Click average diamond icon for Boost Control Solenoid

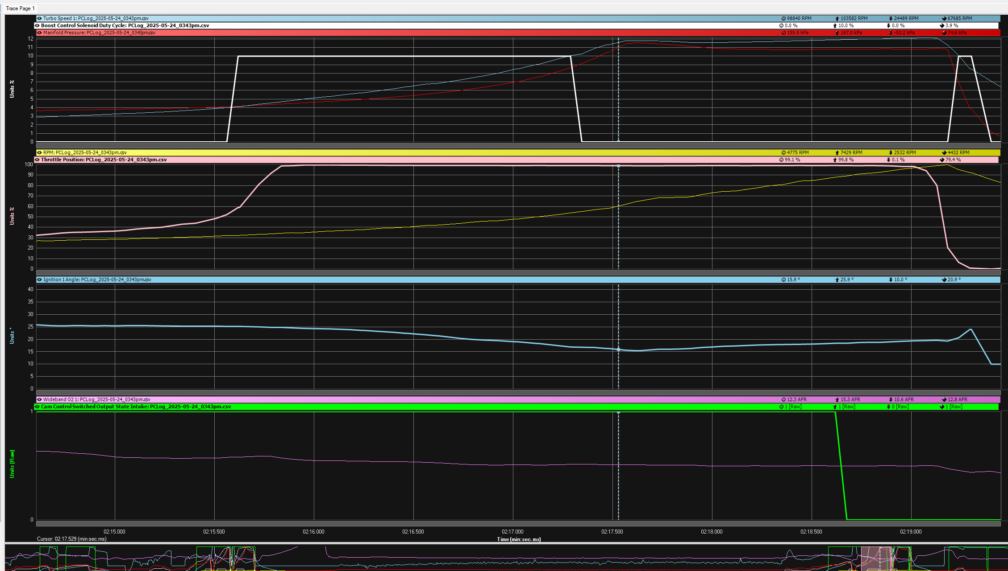[942, 25]
